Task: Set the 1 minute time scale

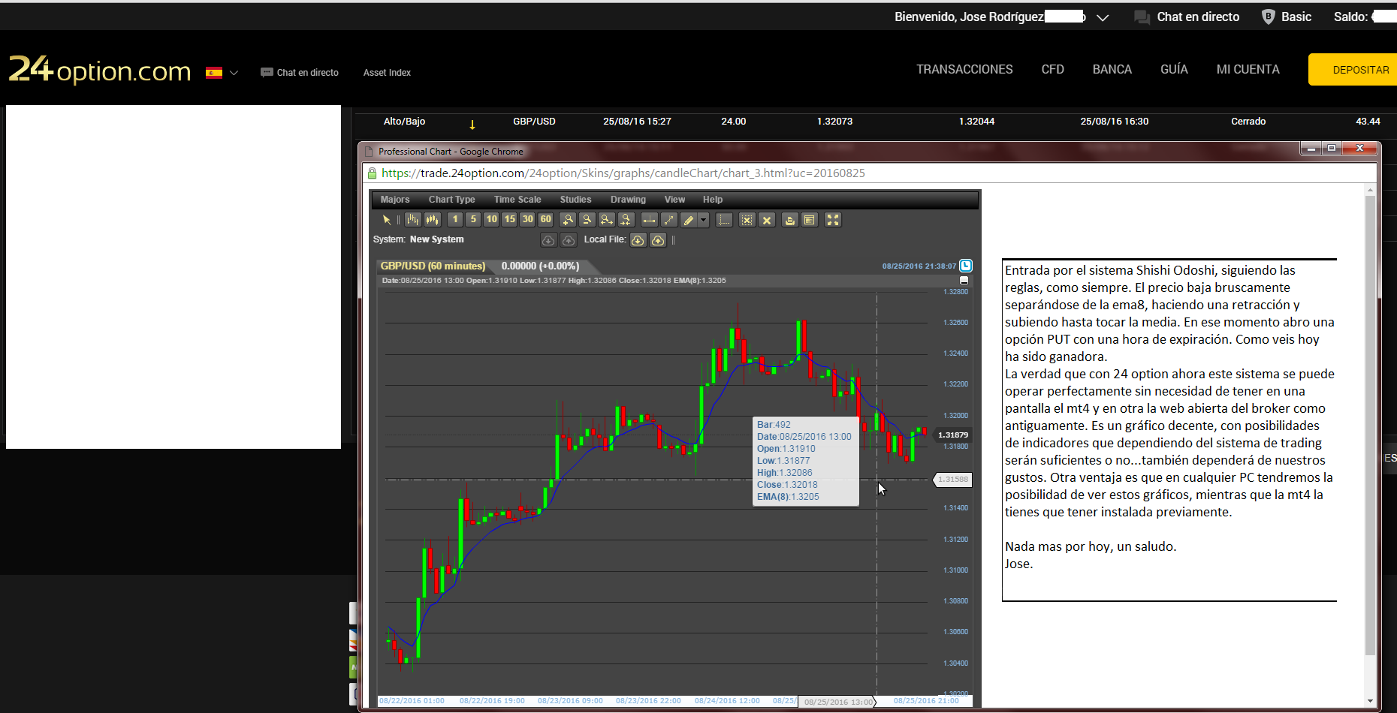Action: [455, 220]
